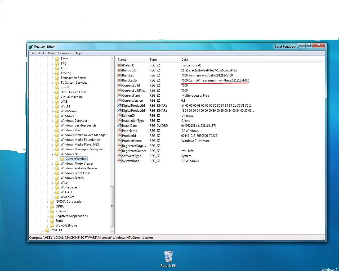Open the Recycle Bin desktop icon
The width and height of the screenshot is (339, 271).
point(168,257)
